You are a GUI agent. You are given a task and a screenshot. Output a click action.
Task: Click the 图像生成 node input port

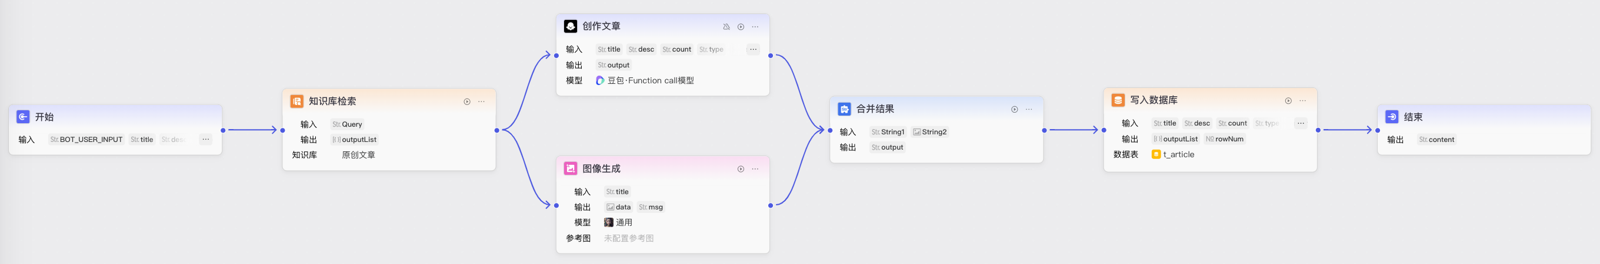point(556,206)
